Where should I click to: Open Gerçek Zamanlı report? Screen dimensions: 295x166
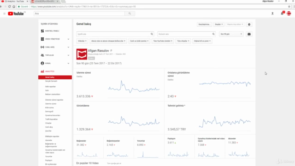pos(51,81)
